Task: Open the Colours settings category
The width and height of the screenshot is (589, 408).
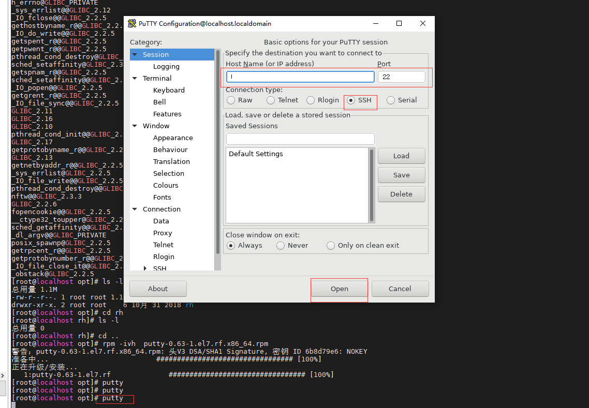Action: 166,186
